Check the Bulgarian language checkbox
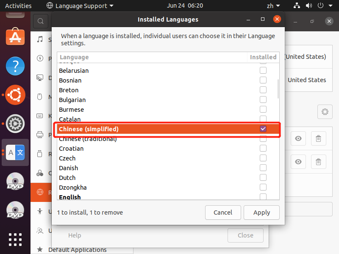Viewport: 339px width, 254px height. tap(263, 99)
